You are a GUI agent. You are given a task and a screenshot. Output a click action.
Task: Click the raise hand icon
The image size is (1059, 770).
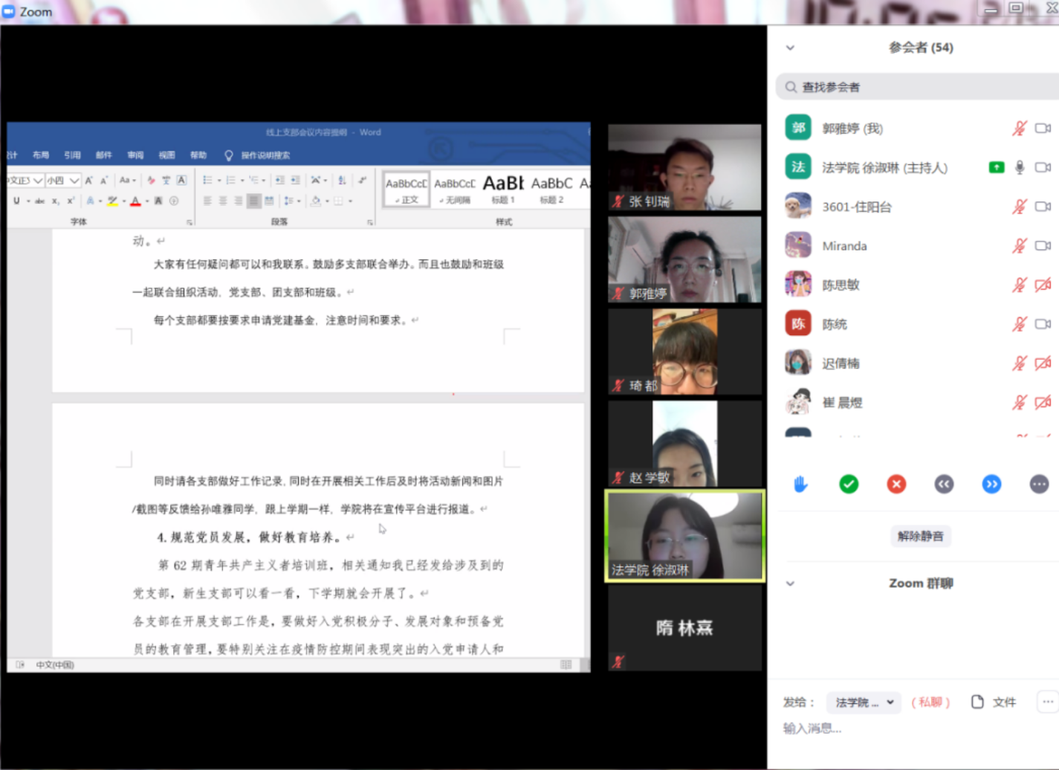click(800, 485)
